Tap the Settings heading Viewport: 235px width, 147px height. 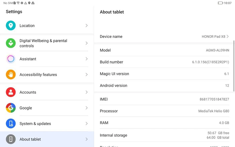coord(14,12)
